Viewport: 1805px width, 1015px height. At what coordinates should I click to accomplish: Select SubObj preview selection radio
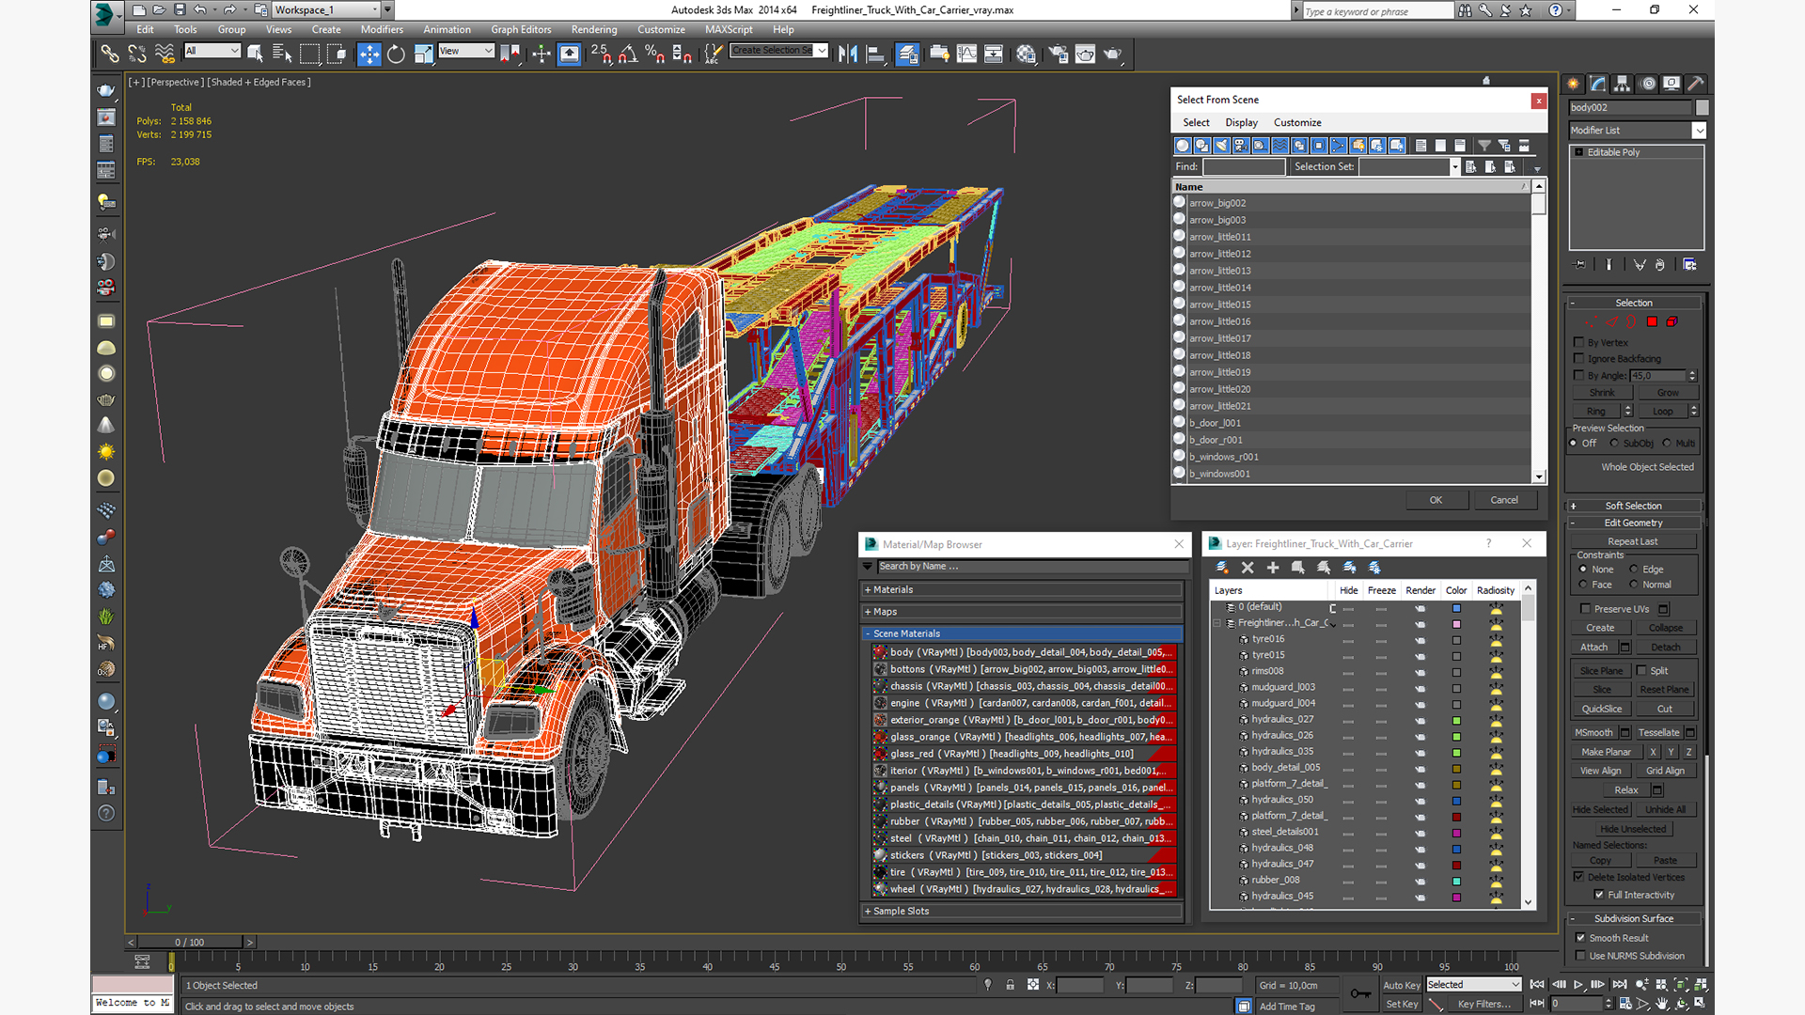pos(1614,443)
